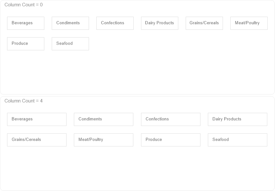
Task: Click the "Column Count = 4" group caption
Action: pos(23,101)
